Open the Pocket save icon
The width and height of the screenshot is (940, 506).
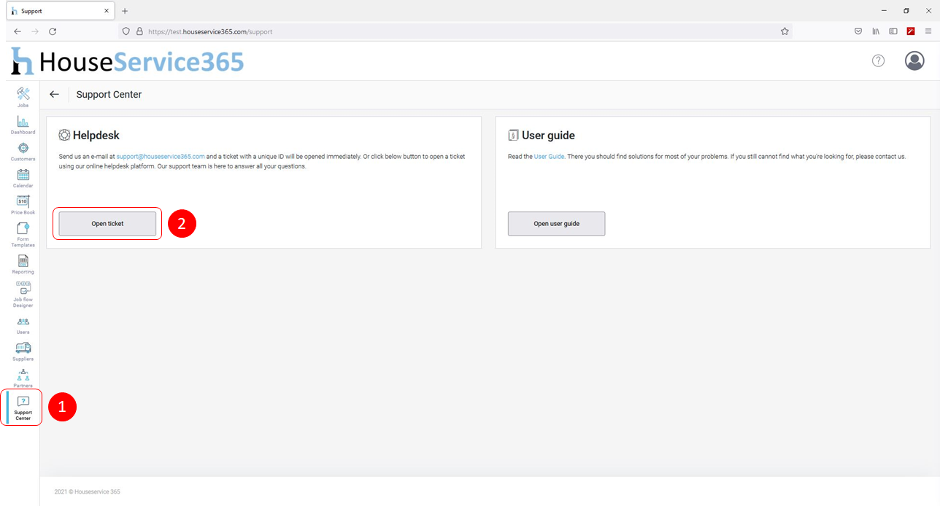(x=858, y=31)
